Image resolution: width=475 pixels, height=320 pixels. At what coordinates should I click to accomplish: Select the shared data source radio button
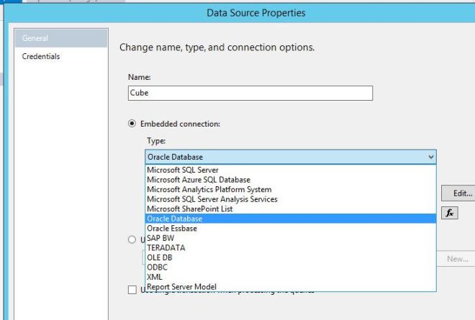[132, 239]
